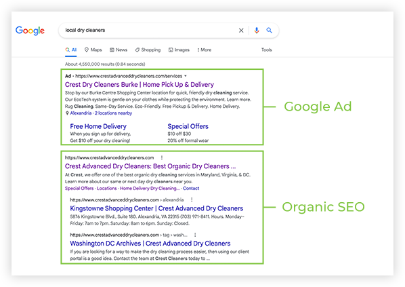Image resolution: width=405 pixels, height=287 pixels.
Task: Clear the search box with the X icon
Action: 241,31
